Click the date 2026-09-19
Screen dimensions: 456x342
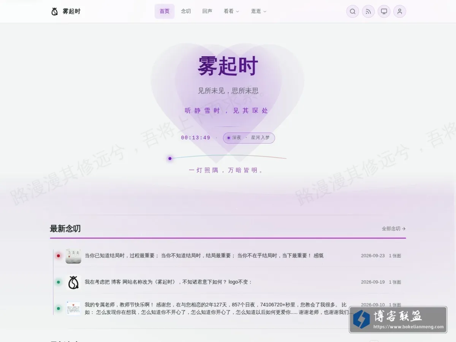[373, 282]
